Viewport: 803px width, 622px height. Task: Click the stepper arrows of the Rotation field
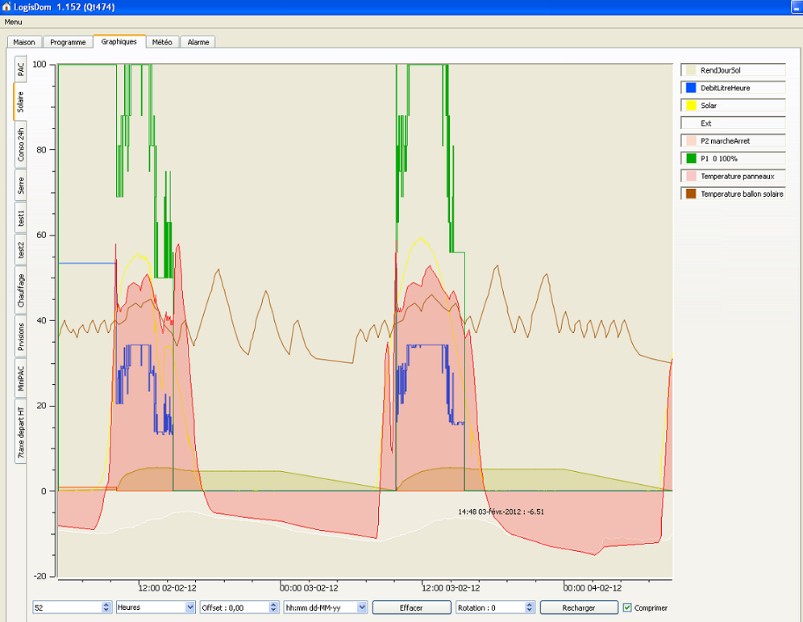coord(529,607)
